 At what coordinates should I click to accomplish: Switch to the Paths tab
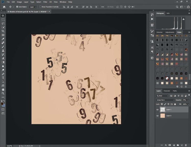tap(175, 91)
